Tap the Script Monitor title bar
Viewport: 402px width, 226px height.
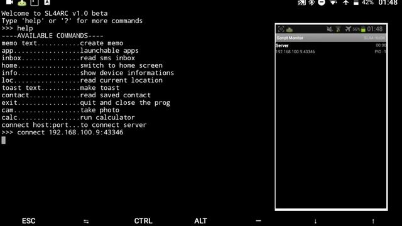(331, 38)
